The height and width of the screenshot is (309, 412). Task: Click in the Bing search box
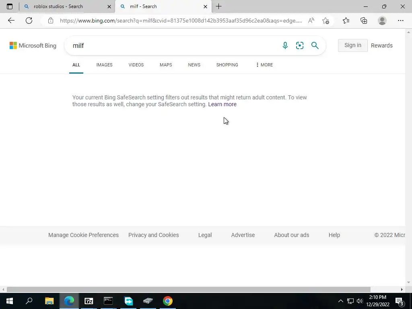[x=173, y=45]
